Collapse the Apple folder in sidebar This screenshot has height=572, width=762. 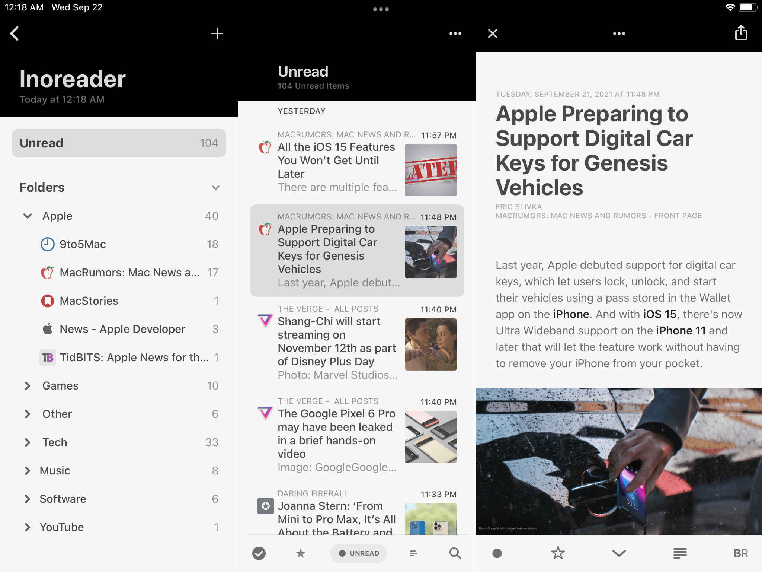pos(28,215)
